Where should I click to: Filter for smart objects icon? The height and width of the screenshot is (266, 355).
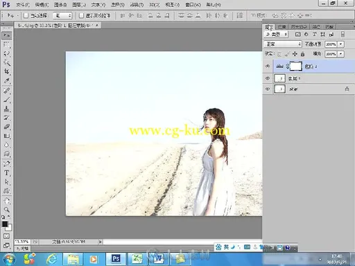[331, 35]
